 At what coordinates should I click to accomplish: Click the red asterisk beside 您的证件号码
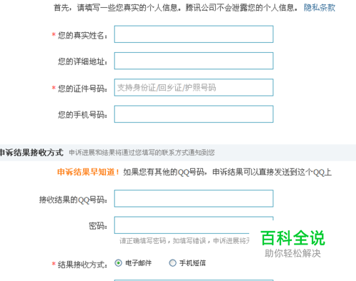pyautogui.click(x=53, y=88)
